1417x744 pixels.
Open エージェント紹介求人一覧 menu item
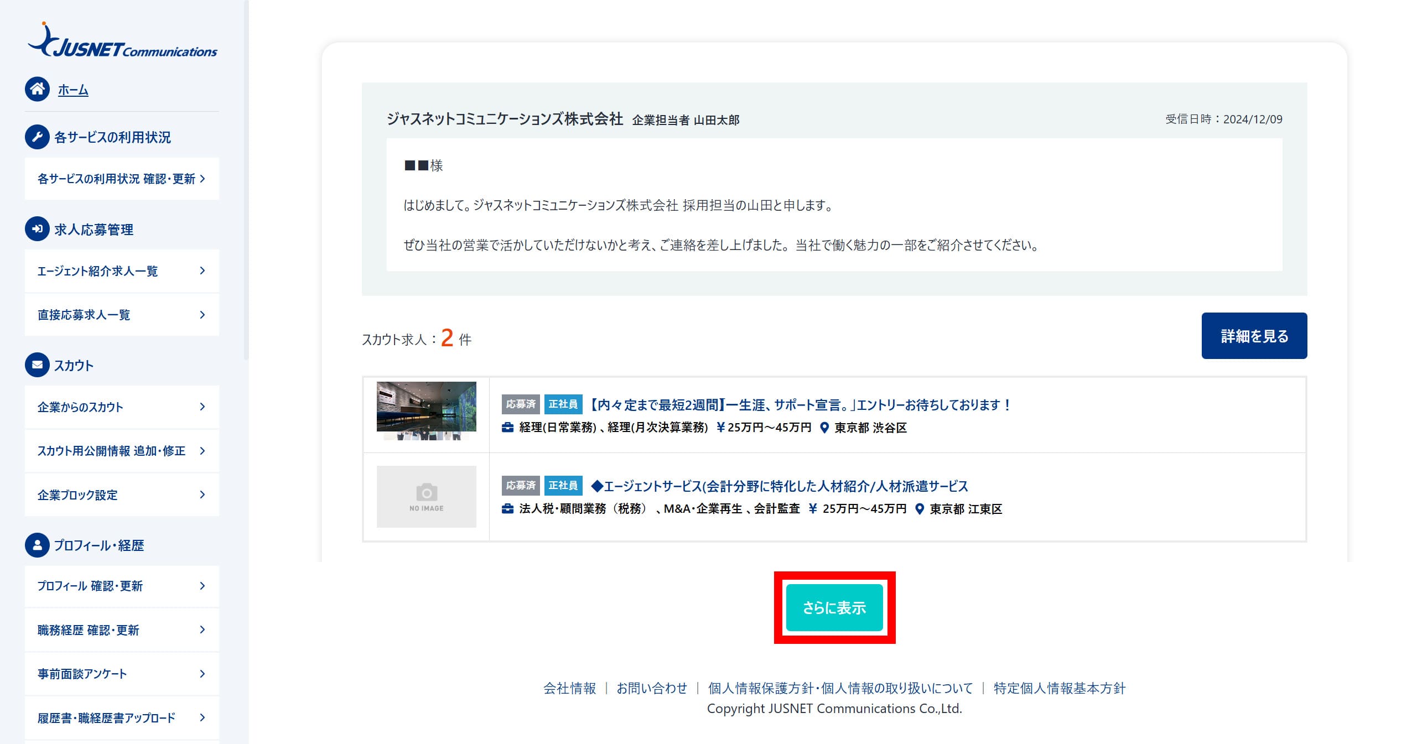[122, 271]
